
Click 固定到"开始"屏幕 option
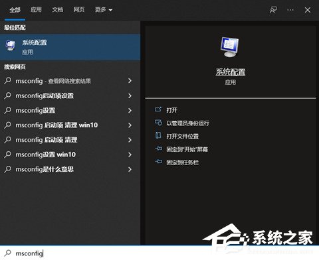pos(187,149)
